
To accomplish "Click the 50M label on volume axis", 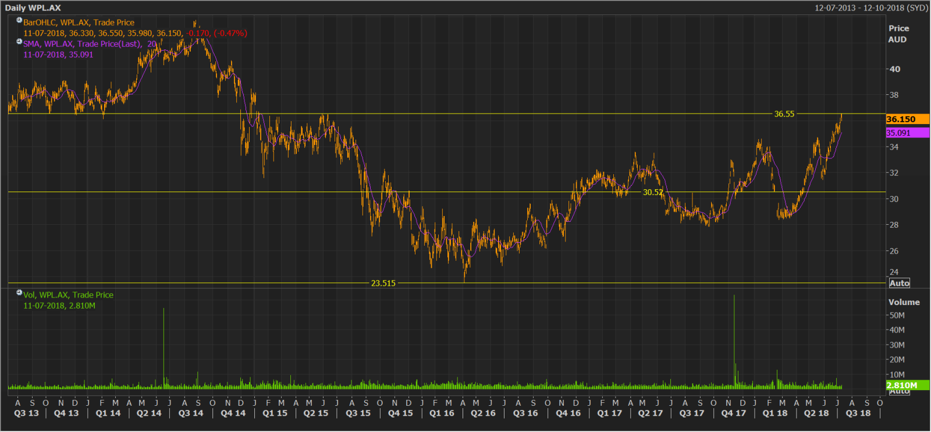I will coord(897,316).
